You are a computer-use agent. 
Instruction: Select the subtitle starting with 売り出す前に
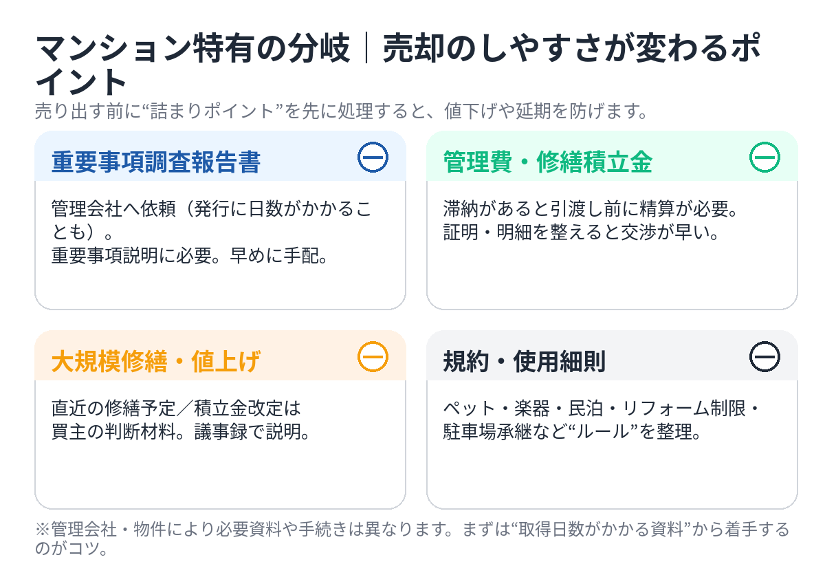coord(340,111)
